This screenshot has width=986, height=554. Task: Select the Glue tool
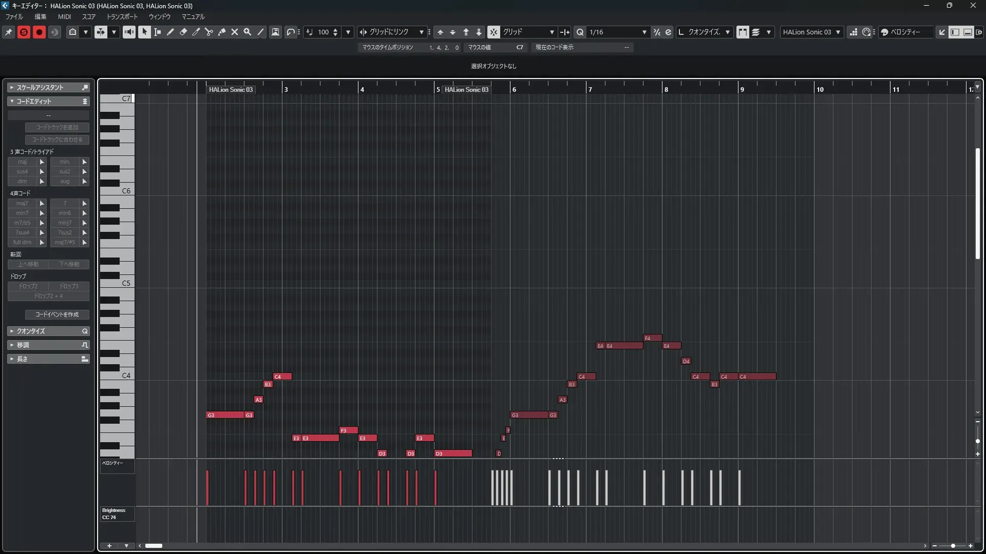click(x=222, y=32)
